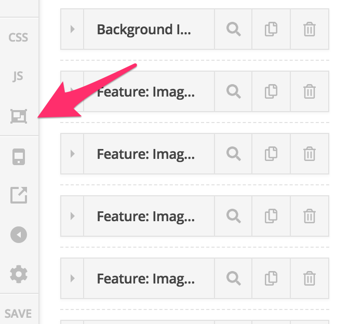The width and height of the screenshot is (349, 324).
Task: Open the JS editor in sidebar
Action: point(18,76)
